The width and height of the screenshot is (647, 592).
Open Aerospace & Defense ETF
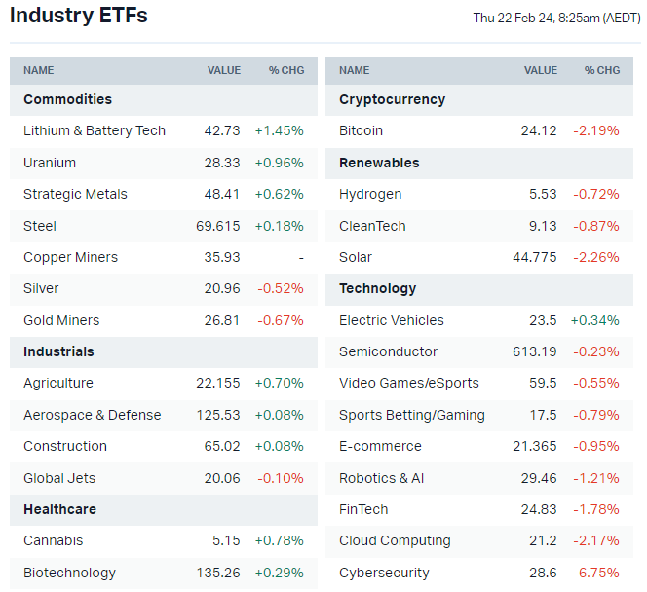click(x=93, y=415)
